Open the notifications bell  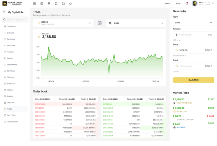(x=187, y=3)
